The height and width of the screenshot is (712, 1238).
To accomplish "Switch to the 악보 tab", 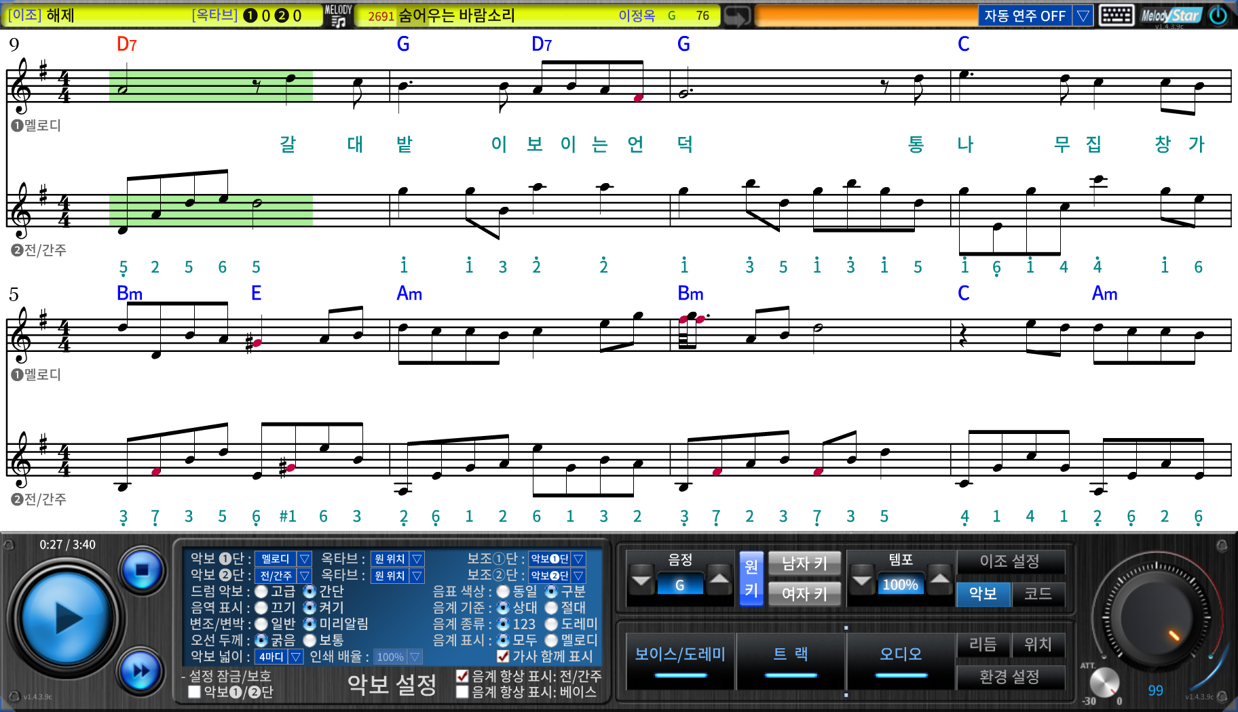I will tap(983, 594).
